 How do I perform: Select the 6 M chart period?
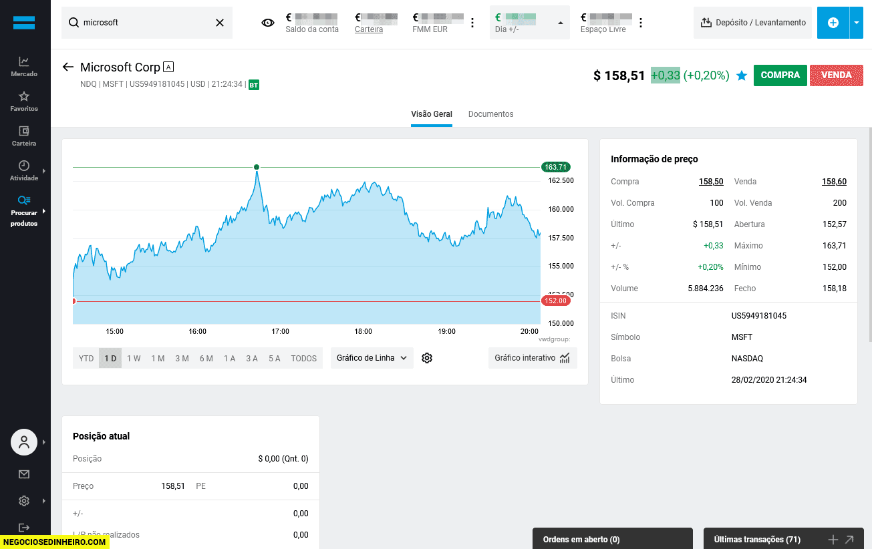[206, 359]
